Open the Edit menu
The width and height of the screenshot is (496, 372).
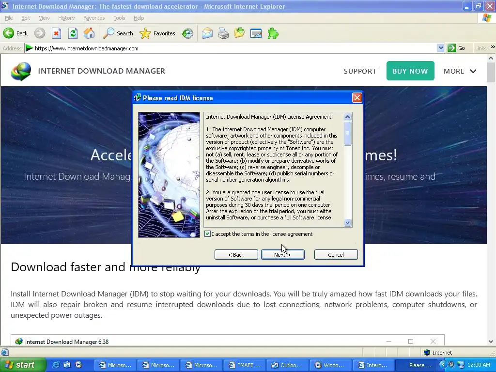tap(26, 18)
